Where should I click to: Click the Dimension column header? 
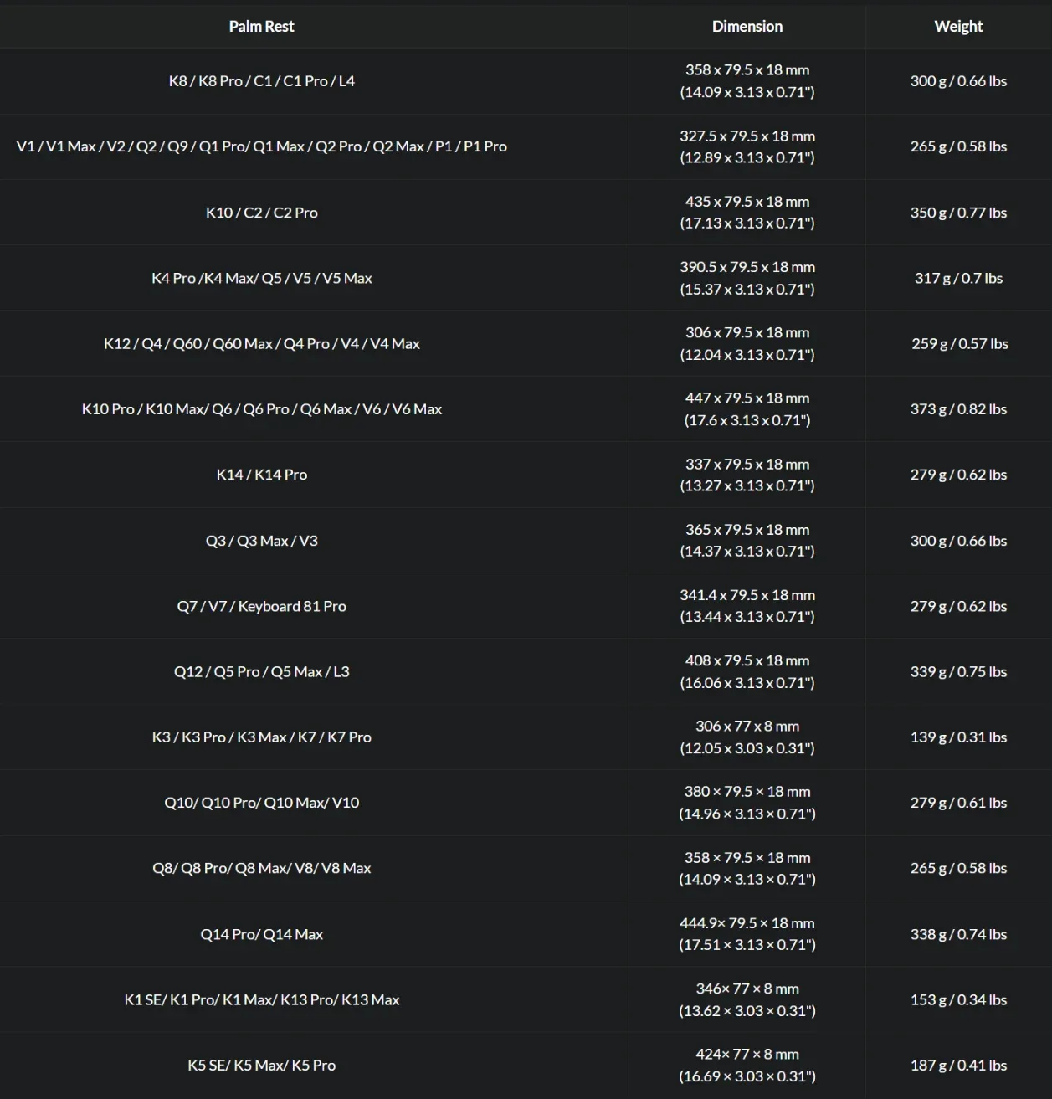point(747,27)
